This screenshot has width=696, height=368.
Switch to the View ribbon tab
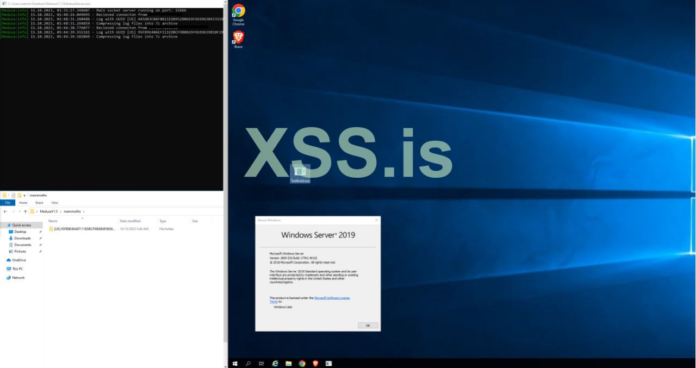pos(54,203)
